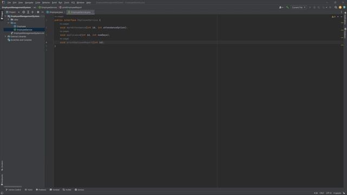Open the File menu

[x=9, y=2]
